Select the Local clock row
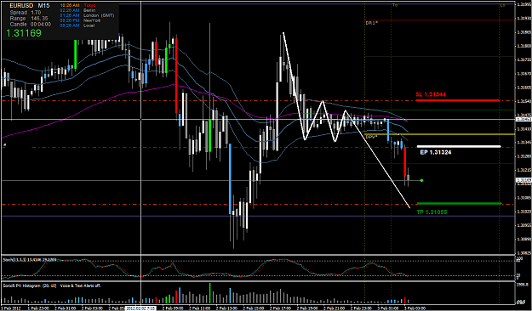The height and width of the screenshot is (311, 532). [77, 25]
